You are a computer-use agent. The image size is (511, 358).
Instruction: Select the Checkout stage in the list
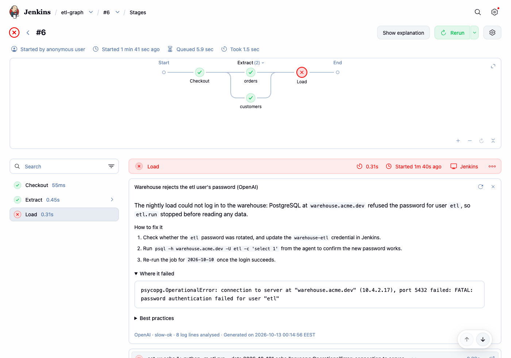tap(64, 185)
